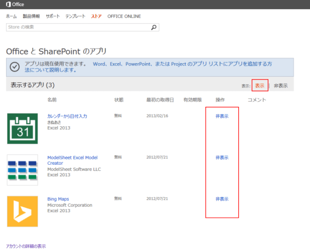Viewport: 310px width, 249px height.
Task: Open the Bing Maps app link
Action: pyautogui.click(x=59, y=199)
